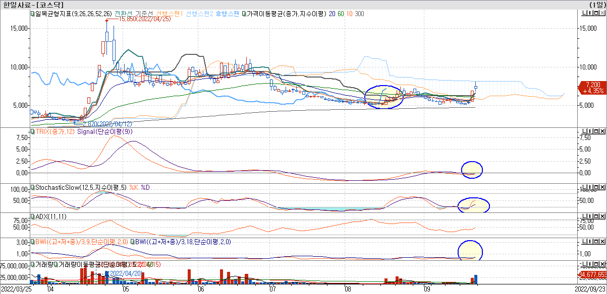The width and height of the screenshot is (607, 294).
Task: Select the Signal(단순이평(9)) label
Action: tap(104, 132)
